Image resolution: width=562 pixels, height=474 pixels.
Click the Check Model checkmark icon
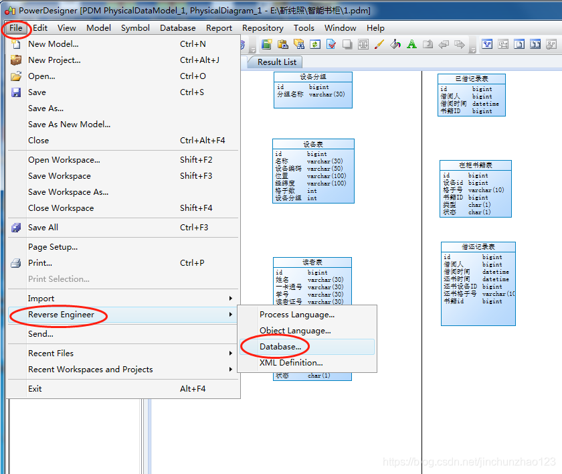[x=331, y=44]
